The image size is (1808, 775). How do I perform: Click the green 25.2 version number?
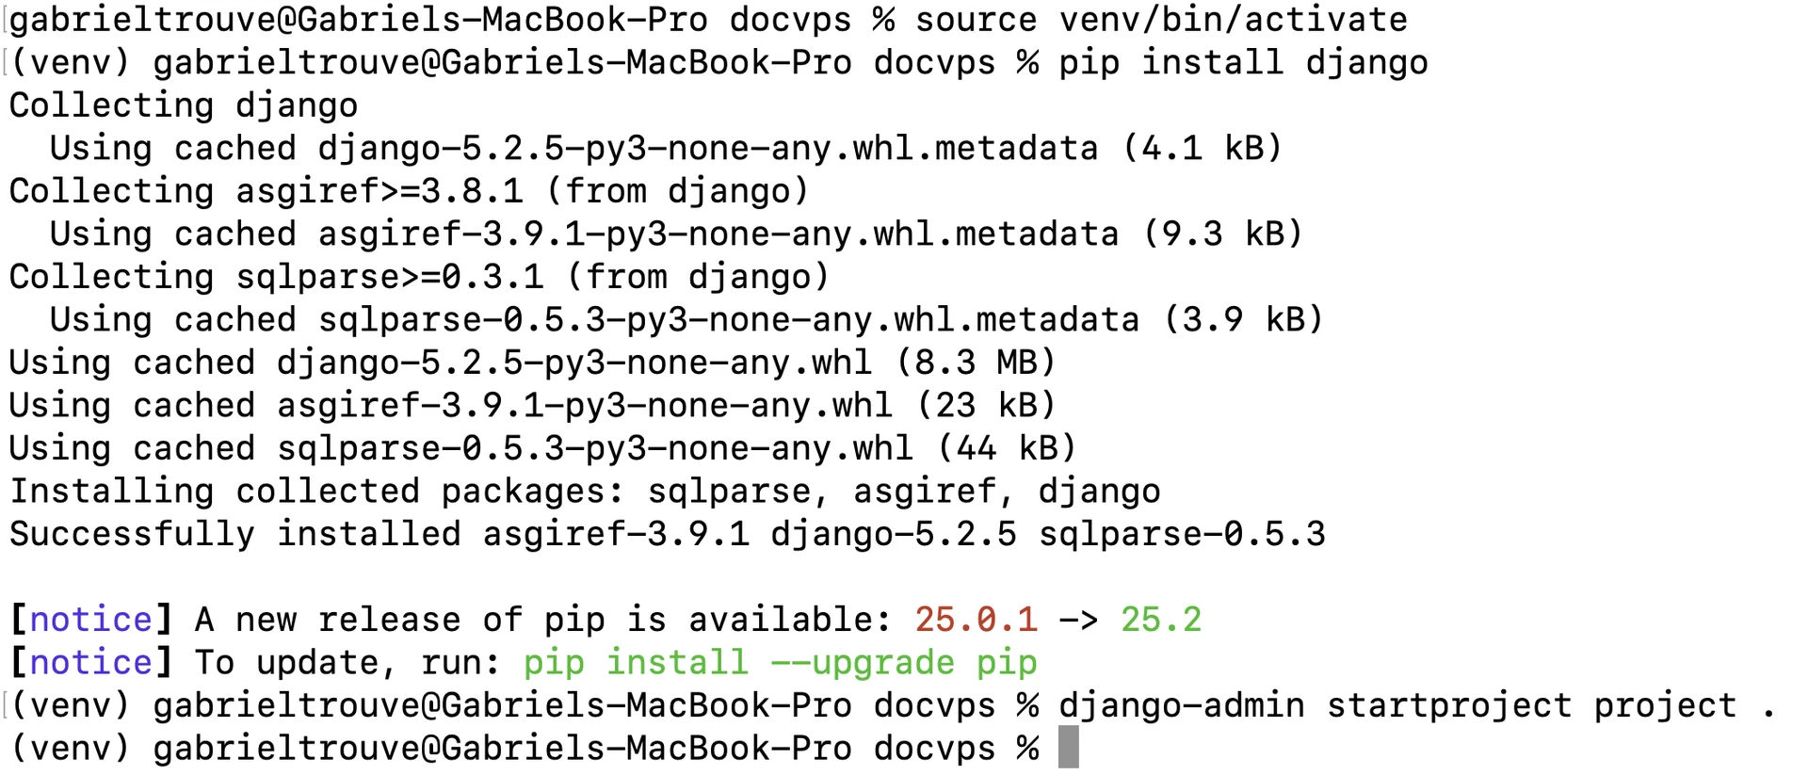coord(1160,620)
